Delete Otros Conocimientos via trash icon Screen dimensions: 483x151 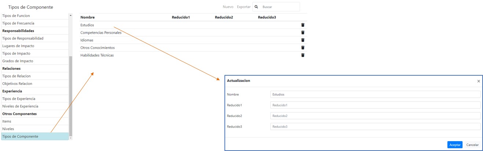(x=303, y=48)
